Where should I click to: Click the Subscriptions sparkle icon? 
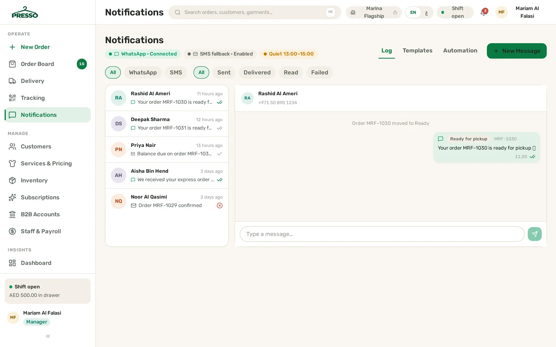tap(12, 197)
